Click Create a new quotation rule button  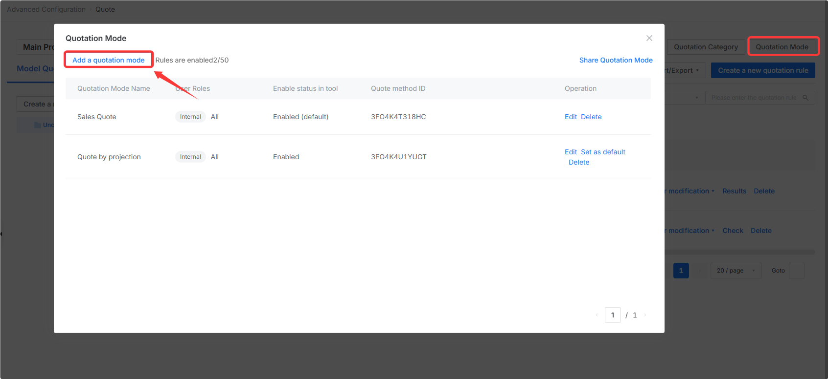(763, 70)
